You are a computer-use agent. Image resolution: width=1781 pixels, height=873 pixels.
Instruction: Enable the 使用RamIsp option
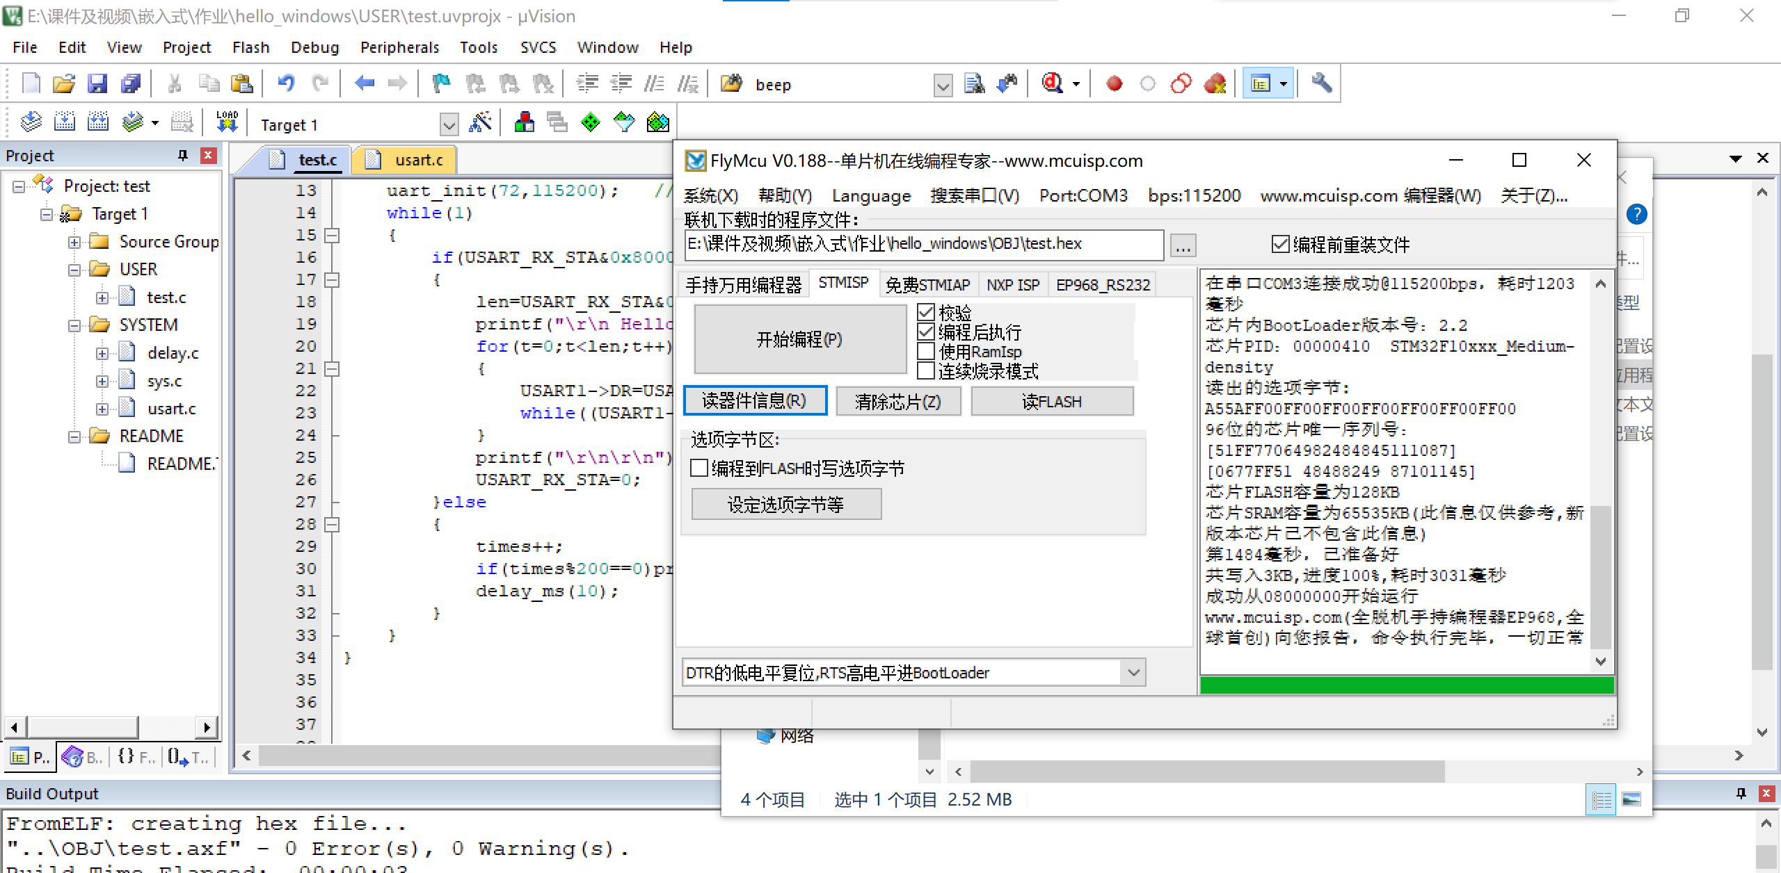tap(926, 352)
